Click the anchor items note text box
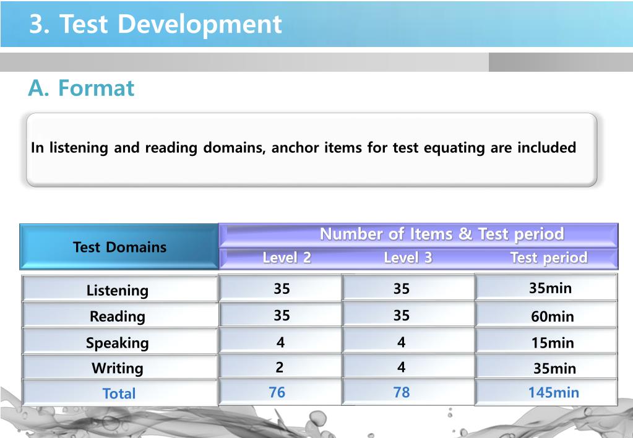Viewport: 633px width, 438px height. (312, 150)
